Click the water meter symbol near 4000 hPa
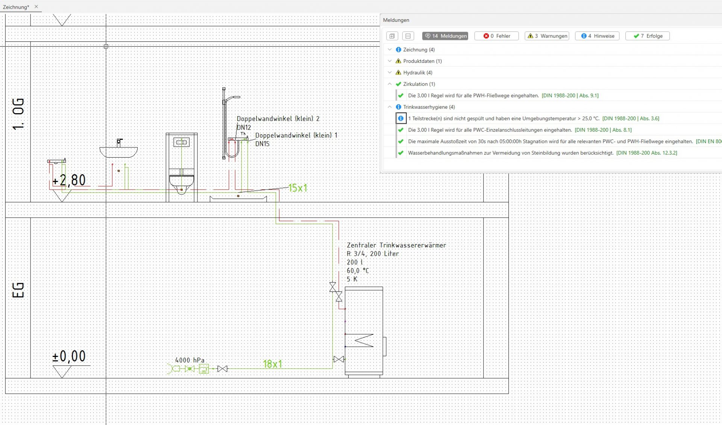This screenshot has height=425, width=722. coord(203,369)
